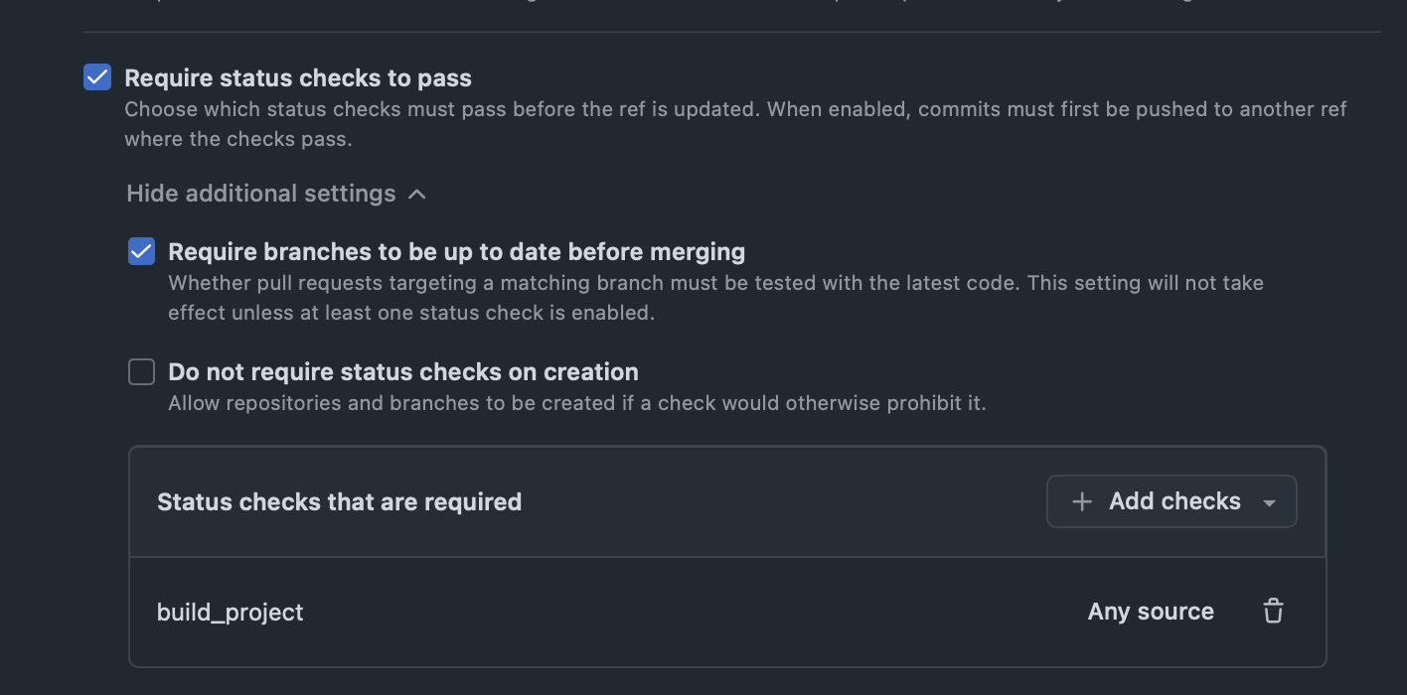Open Any source selector for build_project
This screenshot has height=695, width=1407.
(x=1151, y=612)
